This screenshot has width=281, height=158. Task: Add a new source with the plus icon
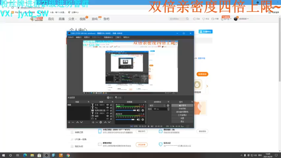click(x=93, y=122)
